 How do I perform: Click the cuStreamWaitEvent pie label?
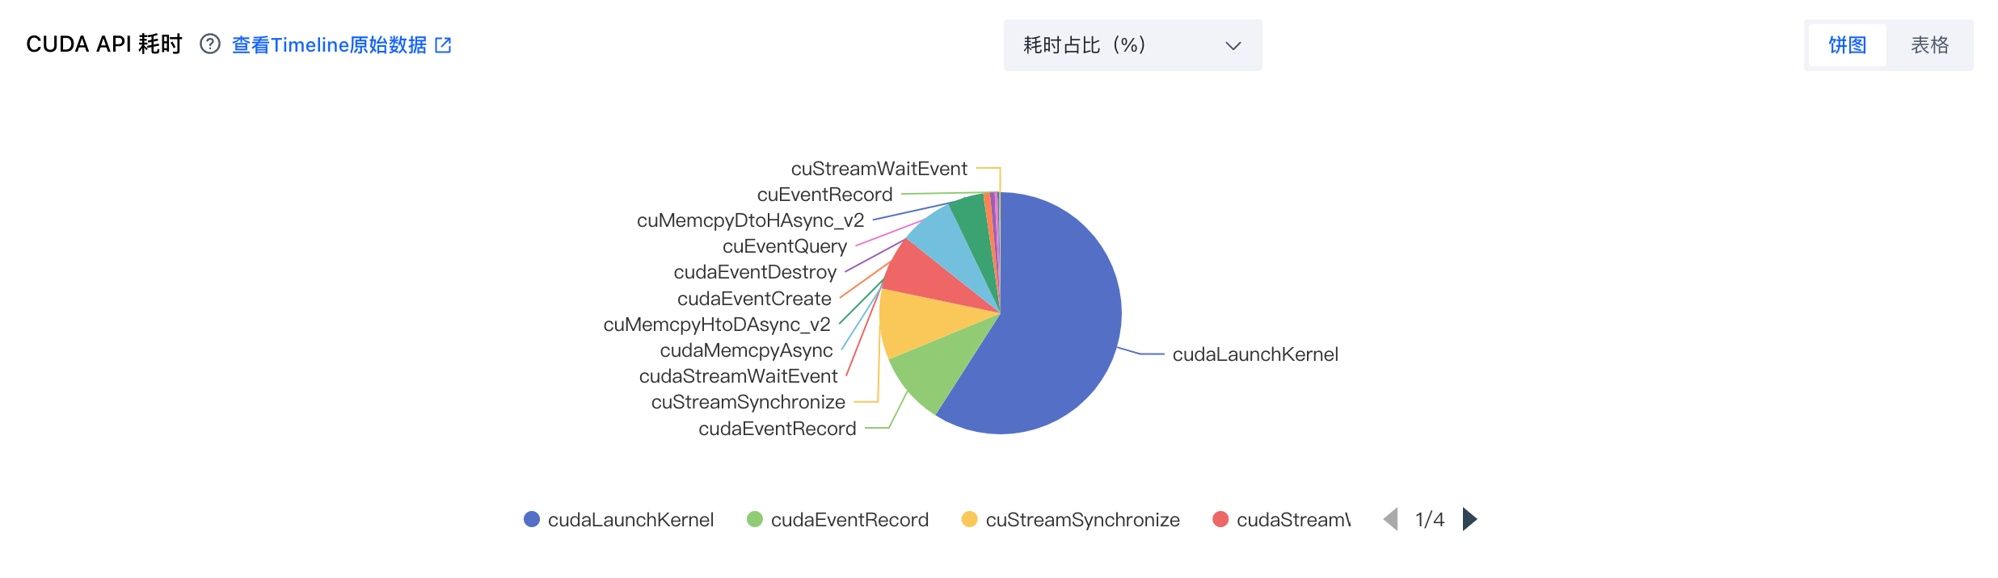[x=879, y=169]
